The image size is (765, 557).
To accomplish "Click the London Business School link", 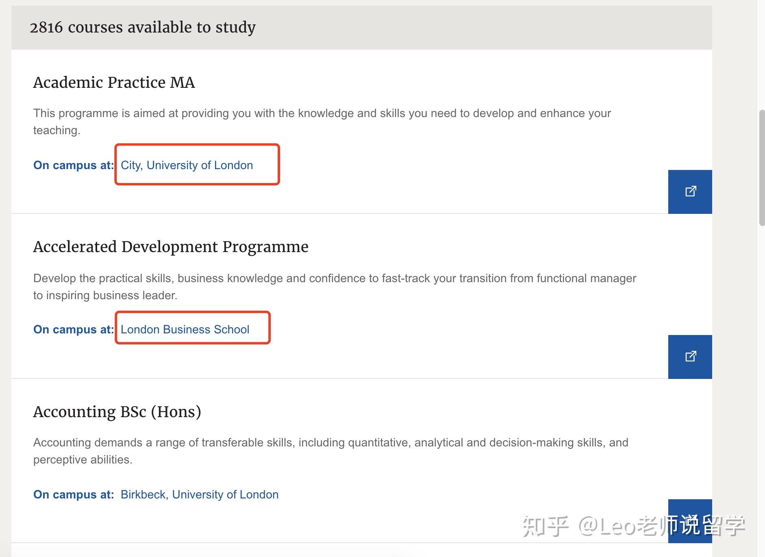I will (x=185, y=329).
